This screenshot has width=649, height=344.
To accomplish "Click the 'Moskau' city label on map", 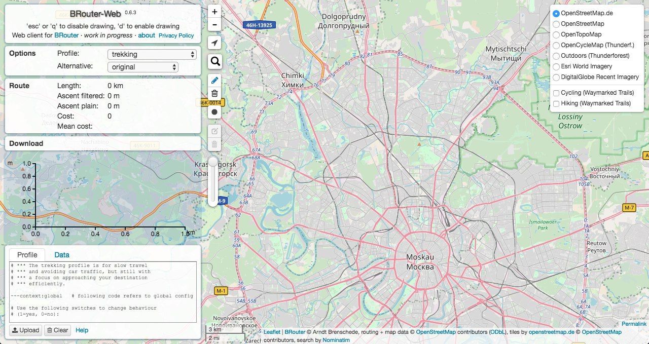I will point(420,257).
